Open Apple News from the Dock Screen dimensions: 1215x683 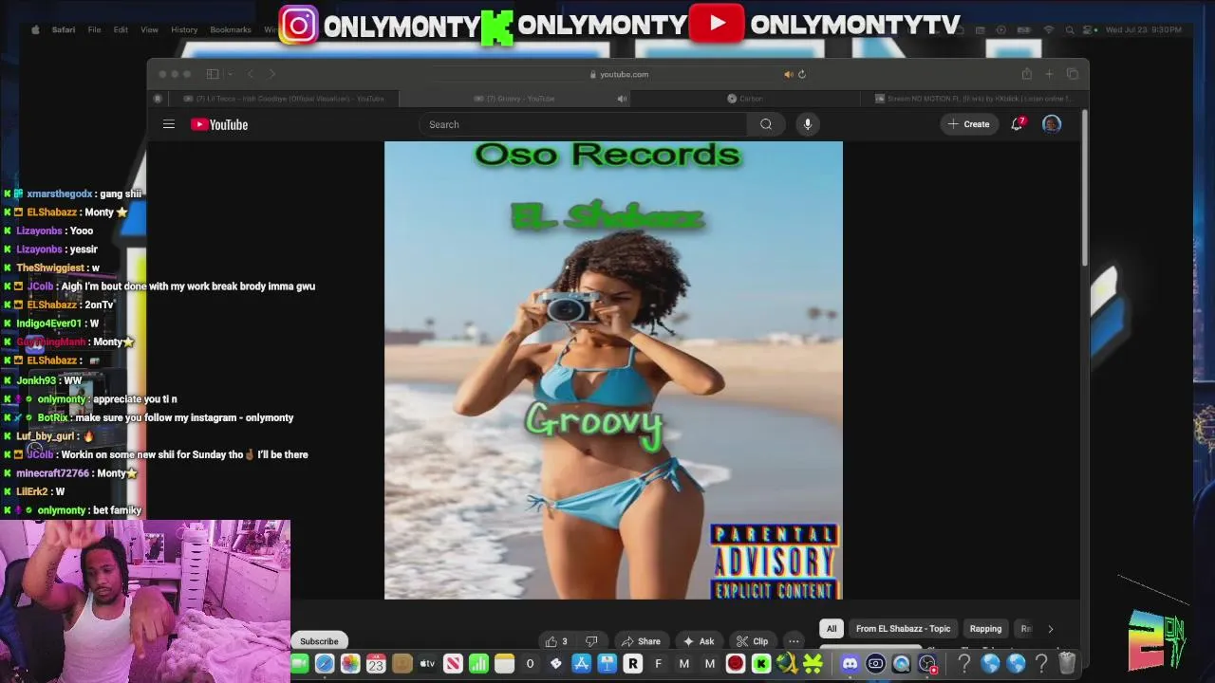(x=453, y=664)
